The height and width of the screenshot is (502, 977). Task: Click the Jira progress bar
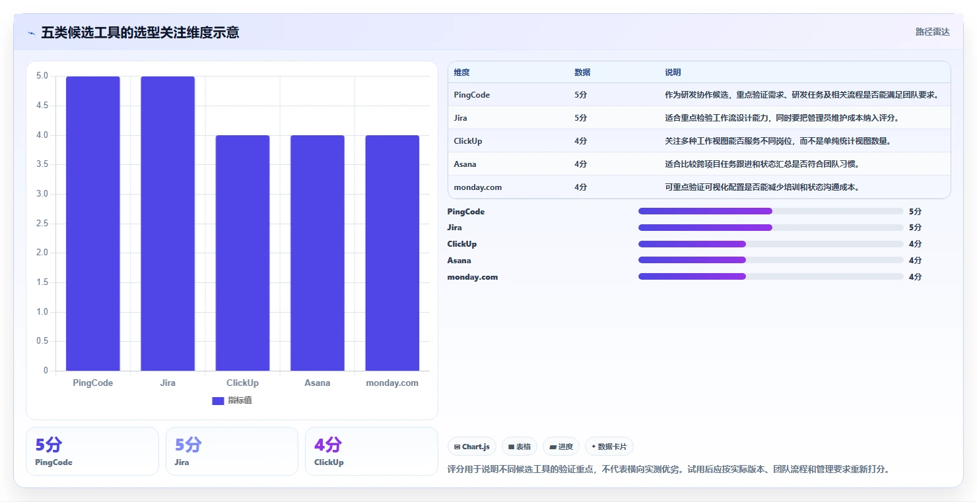click(x=770, y=228)
